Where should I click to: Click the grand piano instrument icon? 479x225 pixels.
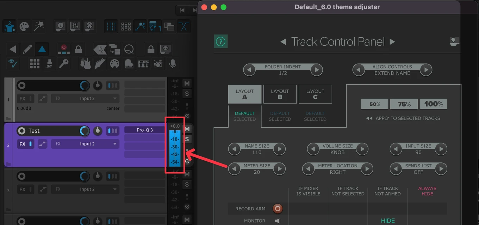click(129, 64)
